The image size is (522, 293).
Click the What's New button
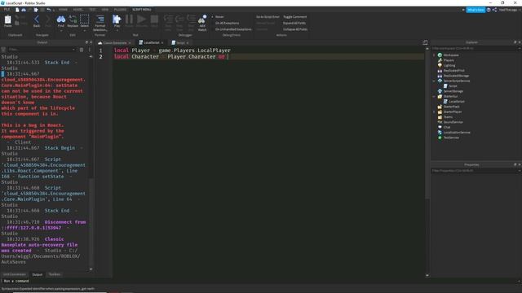(476, 10)
